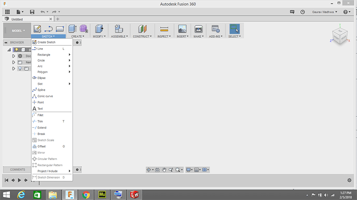This screenshot has width=357, height=200.
Task: Open the Orbit navigation tool
Action: coord(149,170)
